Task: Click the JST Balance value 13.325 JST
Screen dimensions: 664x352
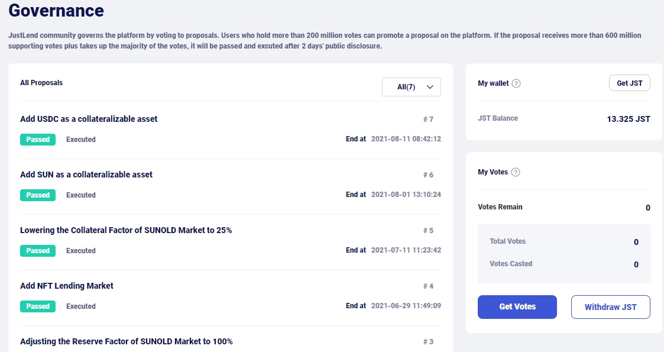Action: [629, 119]
